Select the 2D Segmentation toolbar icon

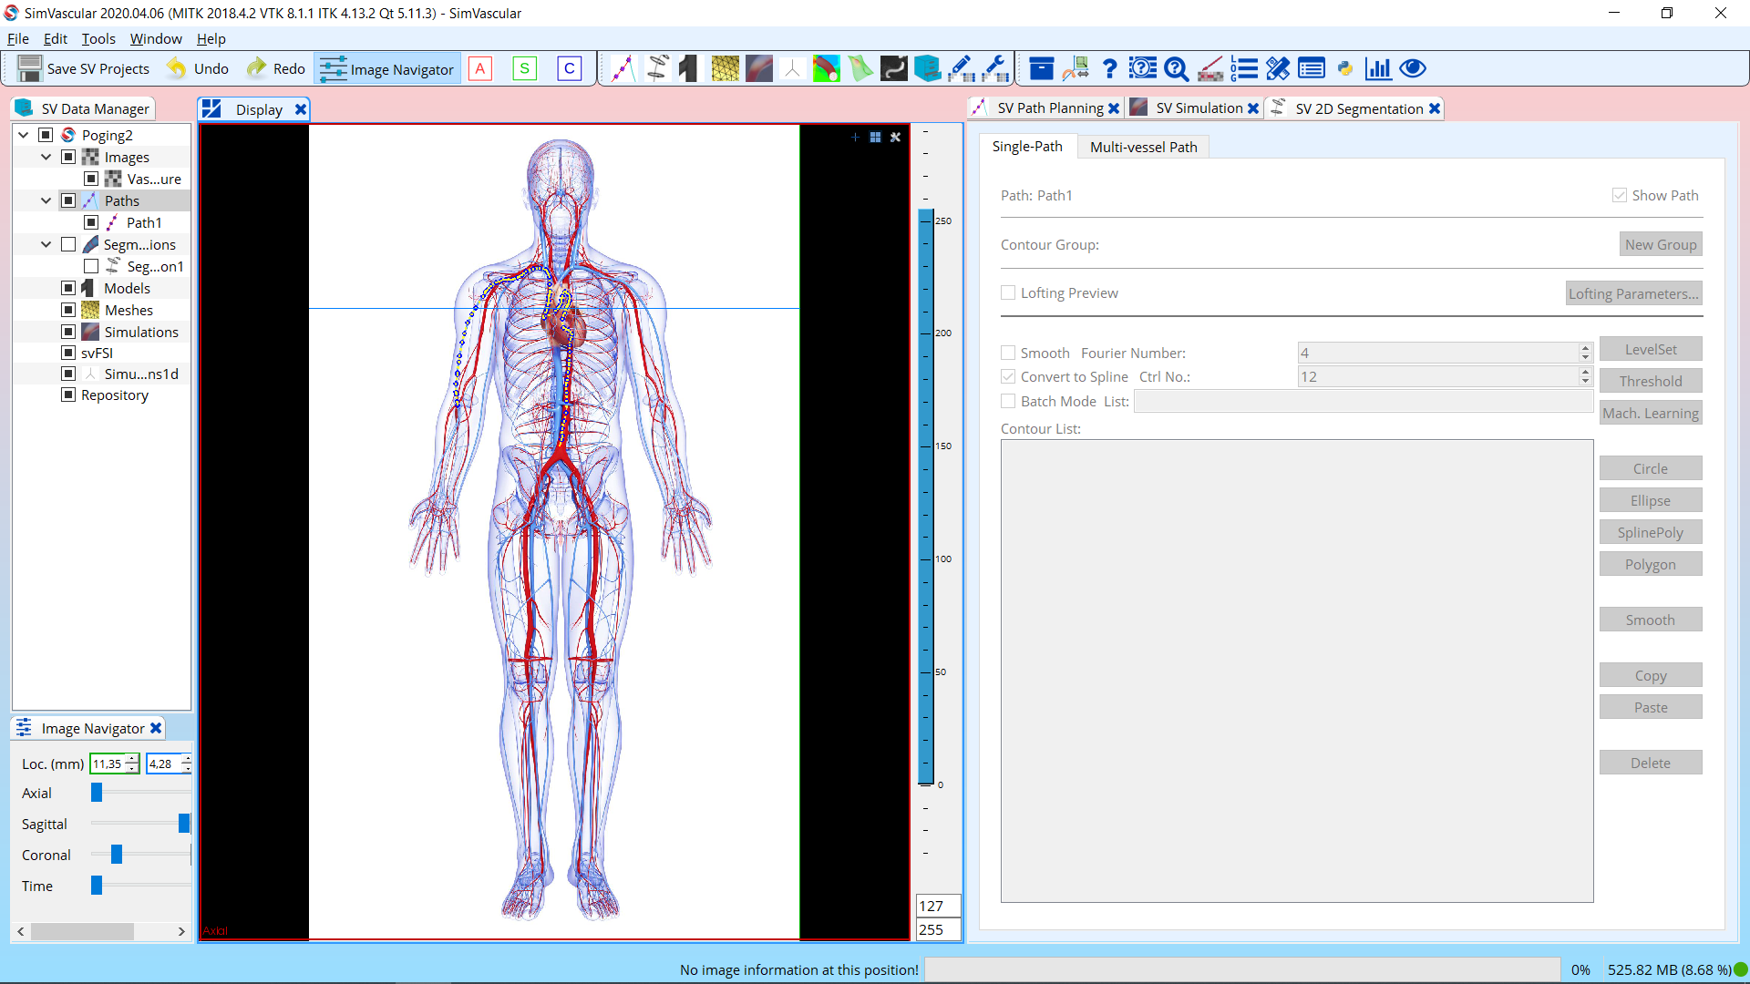tap(659, 67)
